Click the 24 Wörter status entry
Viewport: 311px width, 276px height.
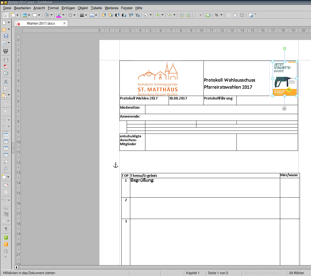[296, 273]
